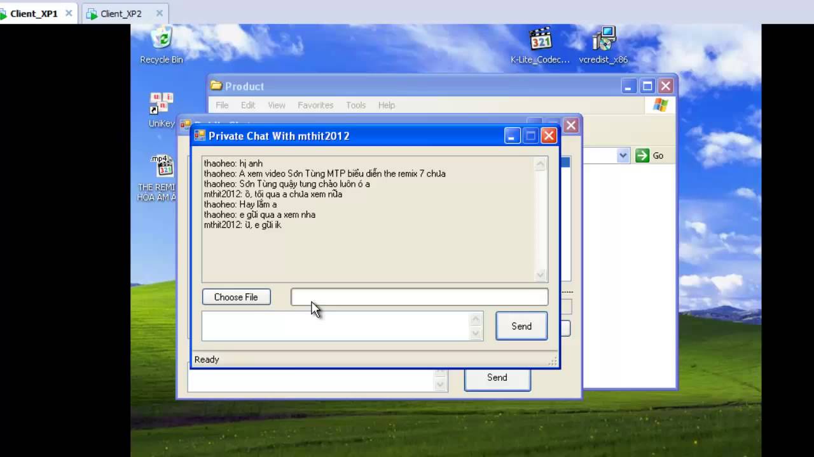Viewport: 814px width, 457px height.
Task: Click Send in the Private Chat window
Action: [521, 326]
